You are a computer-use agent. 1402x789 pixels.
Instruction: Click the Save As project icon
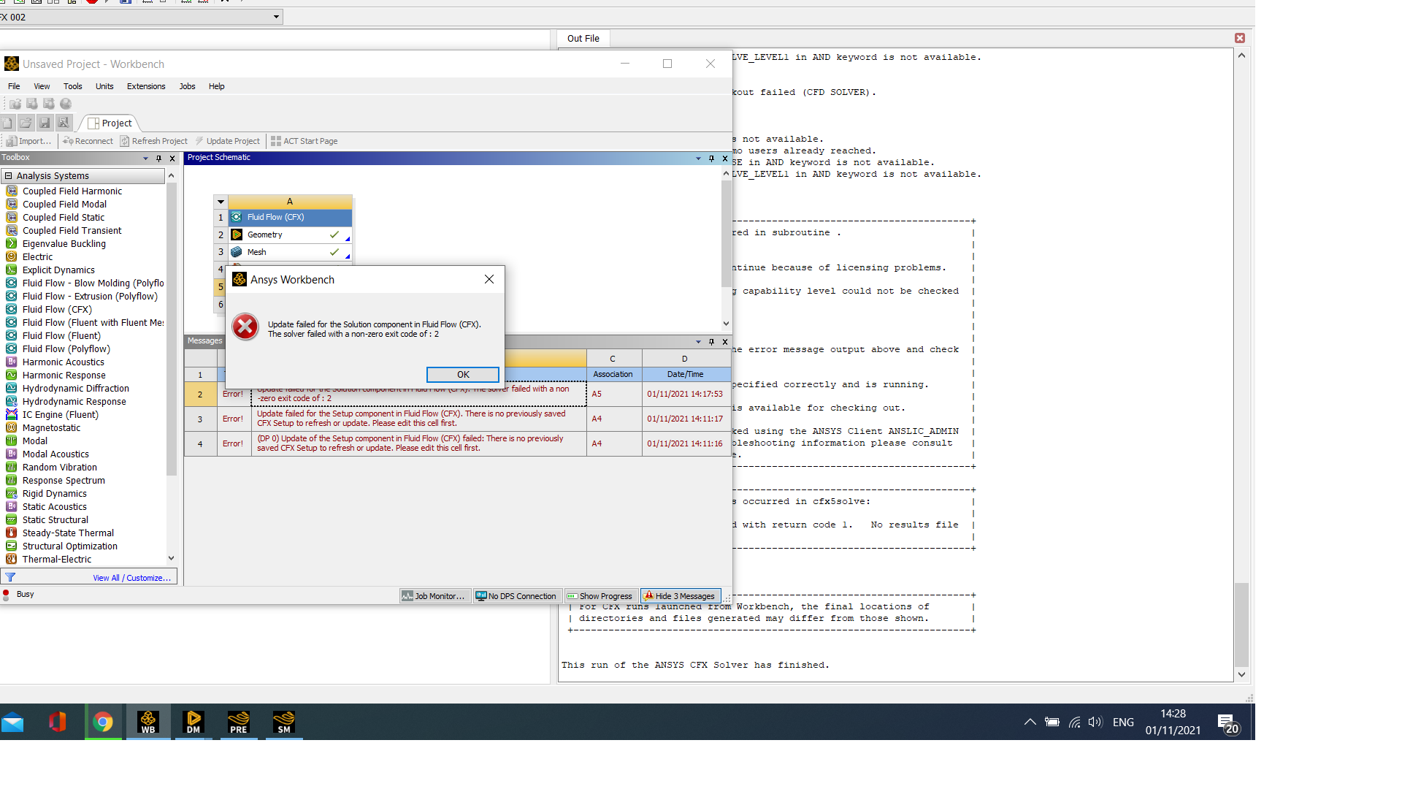tap(64, 123)
